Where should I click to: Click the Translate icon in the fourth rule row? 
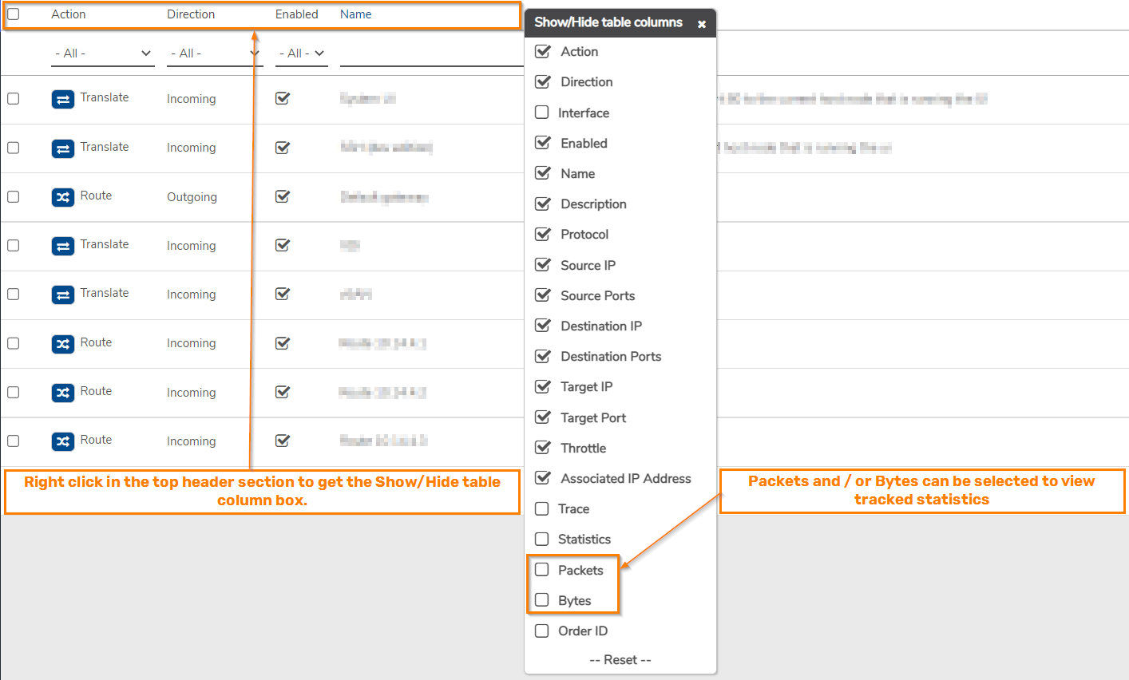(63, 246)
